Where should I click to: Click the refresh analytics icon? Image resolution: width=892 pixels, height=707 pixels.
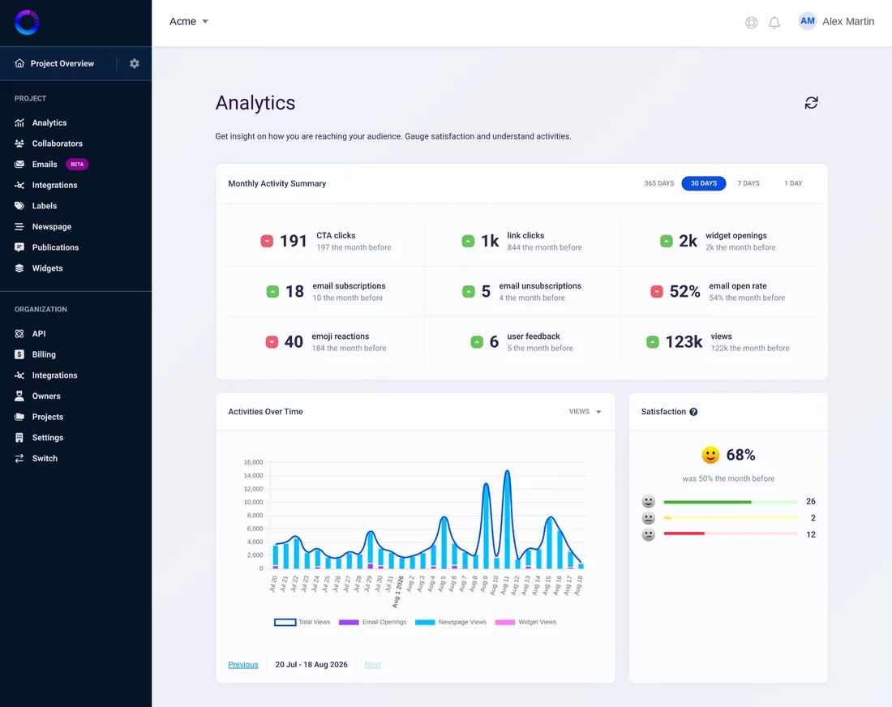point(811,103)
